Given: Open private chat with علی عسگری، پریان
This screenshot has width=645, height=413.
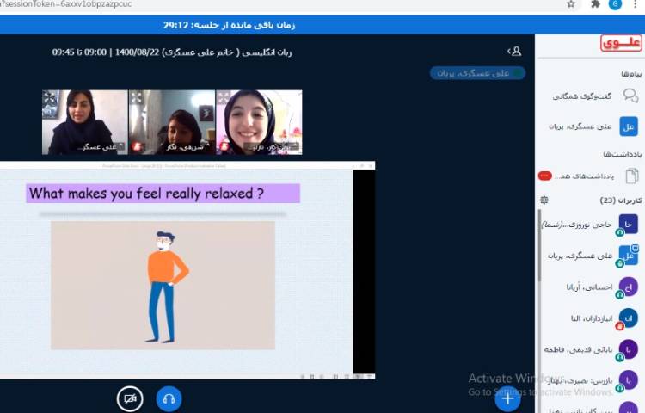Looking at the screenshot, I should [x=592, y=126].
